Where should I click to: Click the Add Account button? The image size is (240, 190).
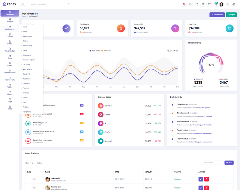click(x=217, y=15)
